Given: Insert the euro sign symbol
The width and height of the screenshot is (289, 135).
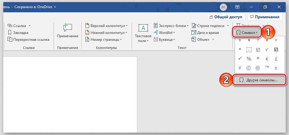Looking at the screenshot, I should click(267, 58).
